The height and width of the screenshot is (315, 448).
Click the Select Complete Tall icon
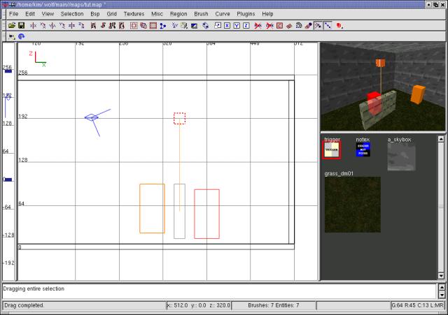93,26
